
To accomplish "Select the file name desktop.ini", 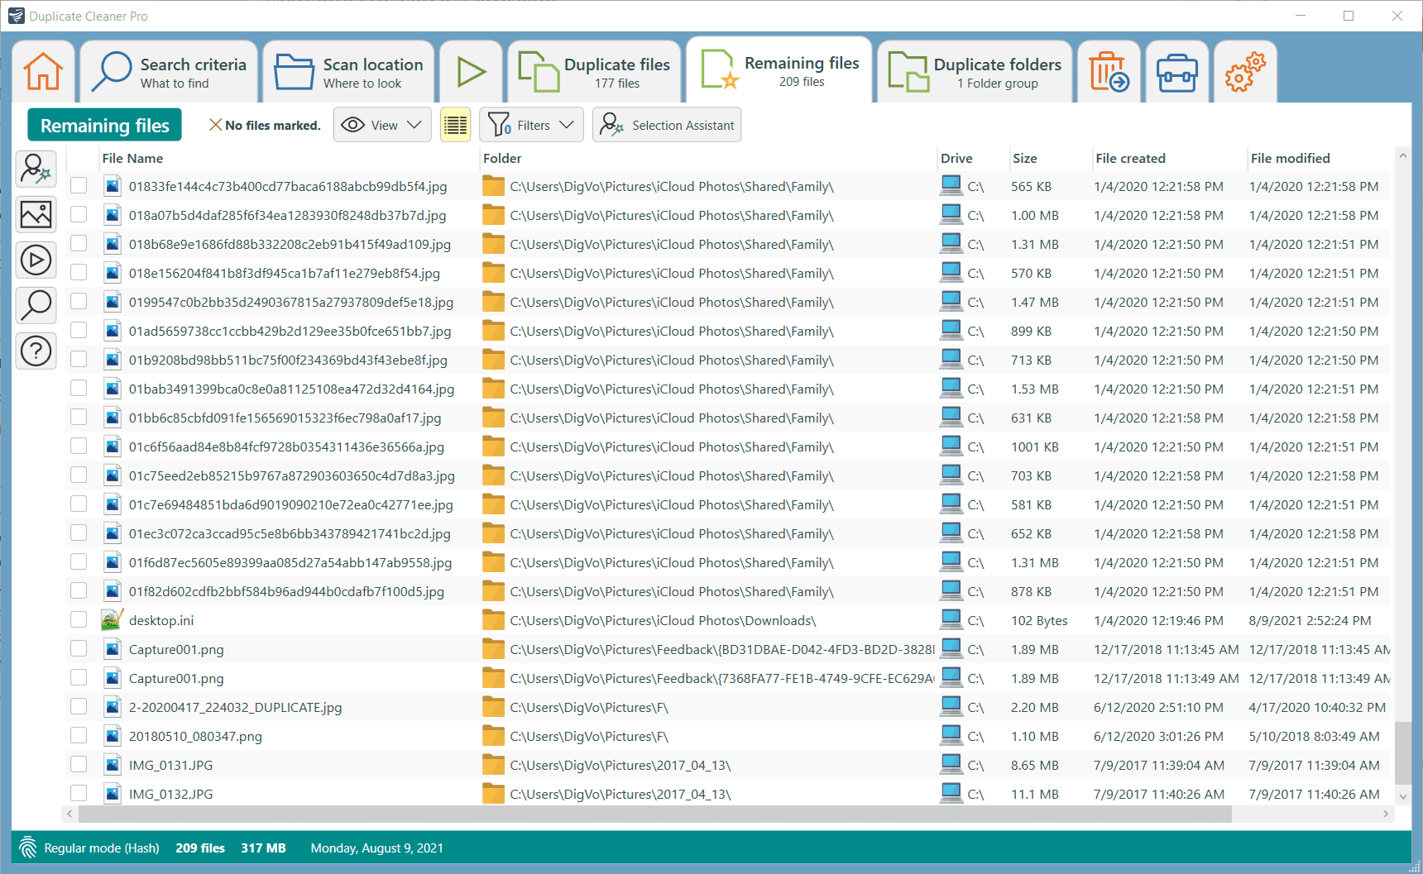I will 161,620.
